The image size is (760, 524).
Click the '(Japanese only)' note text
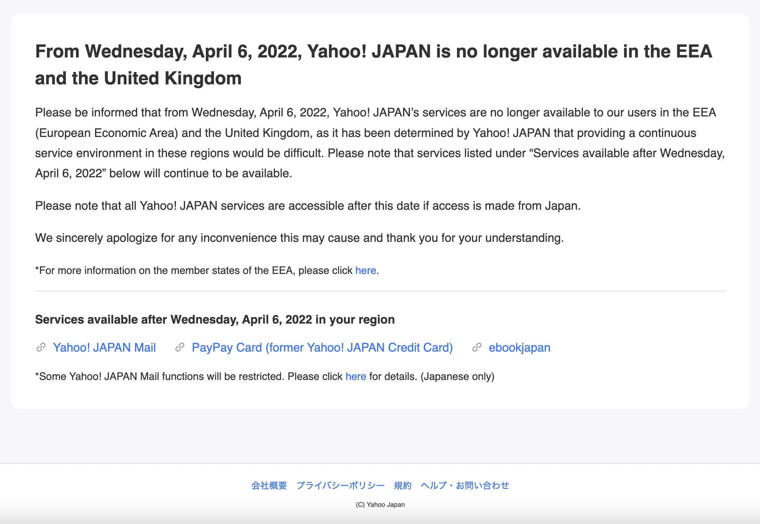[458, 376]
